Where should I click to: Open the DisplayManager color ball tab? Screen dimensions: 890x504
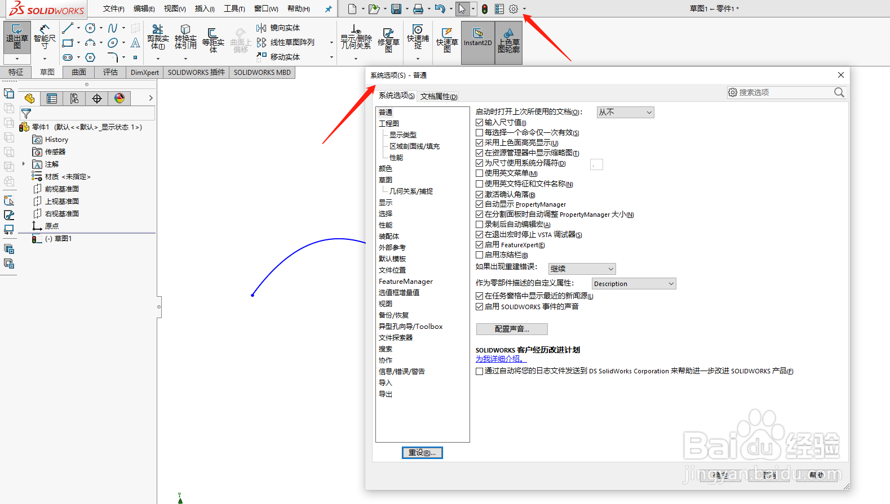pos(119,99)
